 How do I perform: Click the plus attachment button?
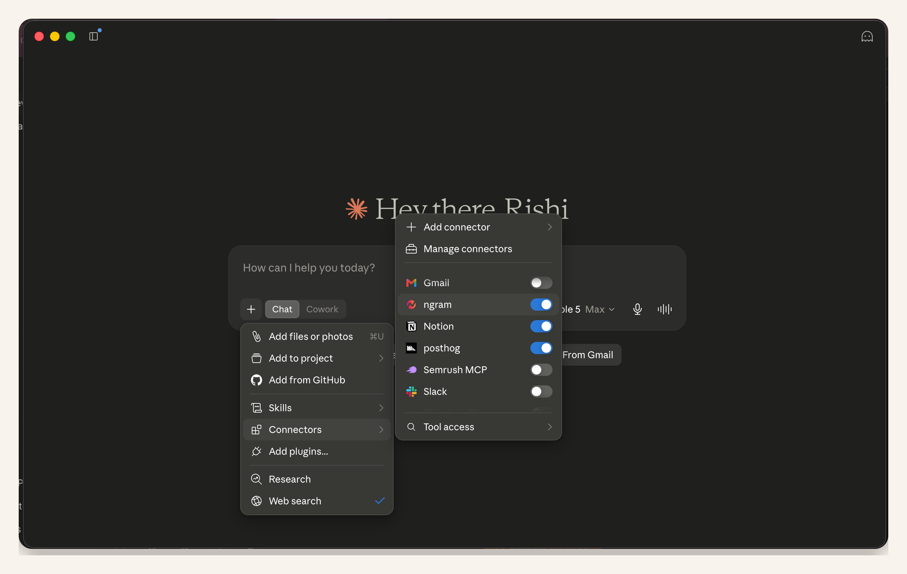click(x=251, y=309)
